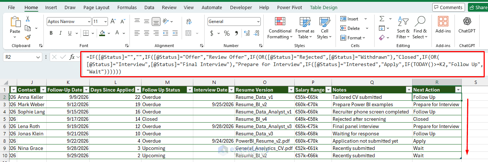Expand the Name Box dropdown arrow
488x162 pixels.
click(39, 57)
